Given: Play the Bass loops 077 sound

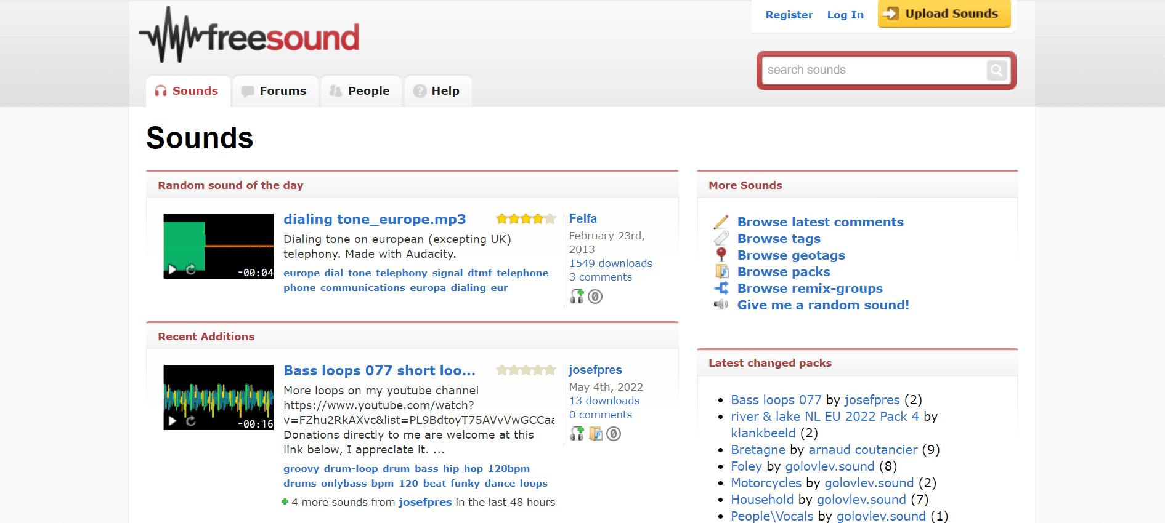Looking at the screenshot, I should [x=172, y=421].
